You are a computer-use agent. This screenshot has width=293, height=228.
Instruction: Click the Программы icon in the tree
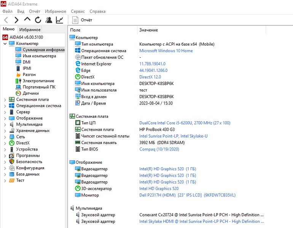tap(12, 155)
